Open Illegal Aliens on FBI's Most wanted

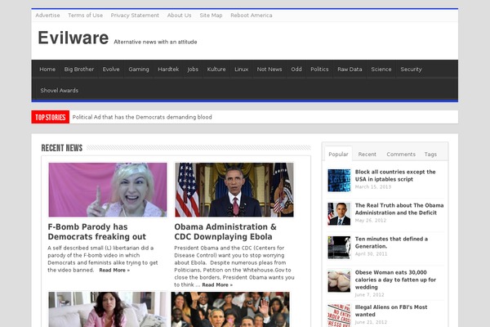(x=391, y=311)
